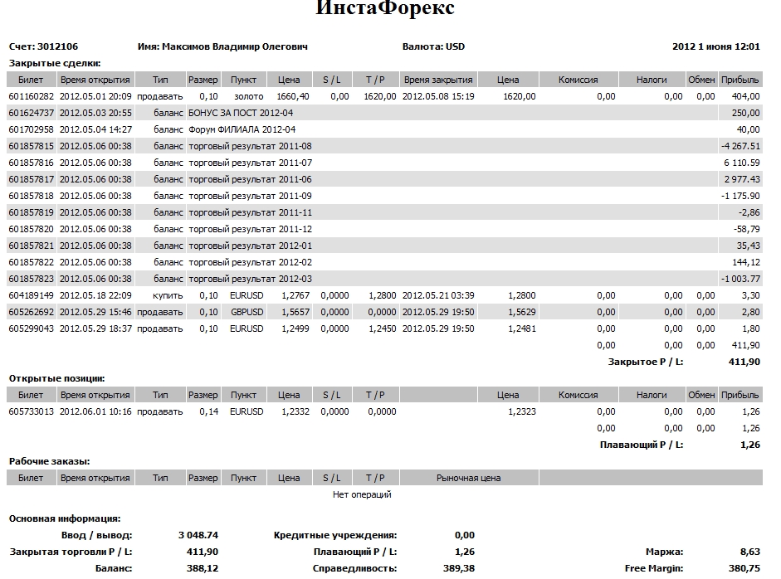Select the 'Закрытая торговли P / L:' label
Screen dimensions: 781x579
click(x=71, y=552)
